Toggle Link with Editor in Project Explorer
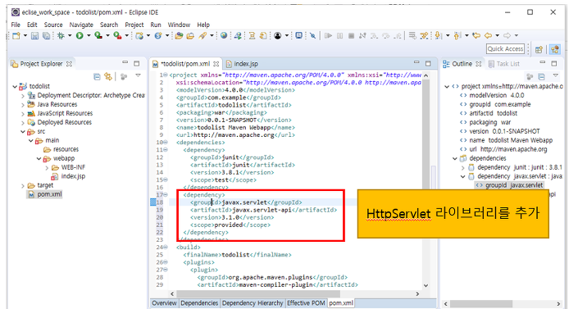This screenshot has height=309, width=569. (108, 76)
